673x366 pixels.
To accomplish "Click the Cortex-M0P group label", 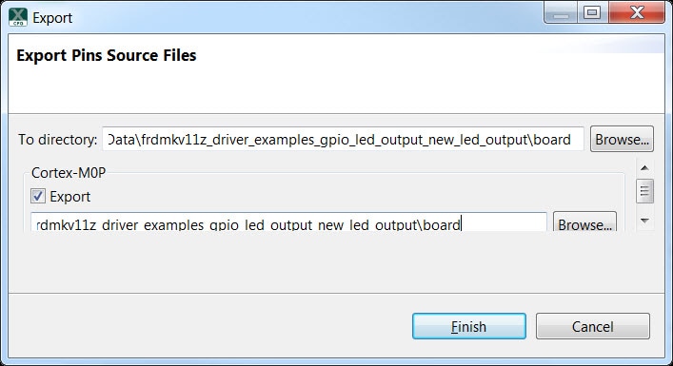I will (69, 173).
